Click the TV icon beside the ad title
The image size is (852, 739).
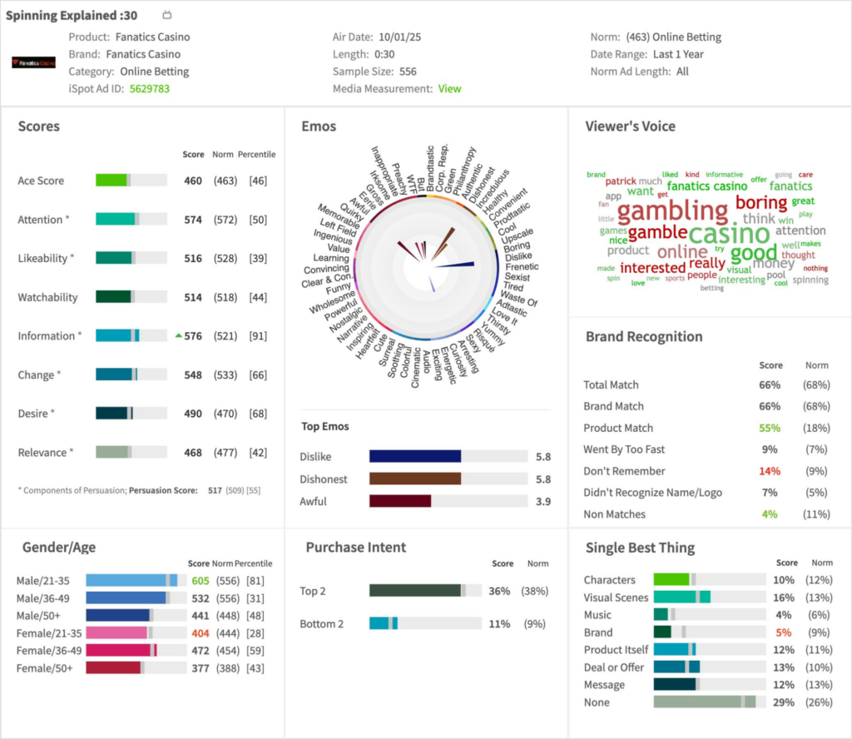click(x=166, y=15)
